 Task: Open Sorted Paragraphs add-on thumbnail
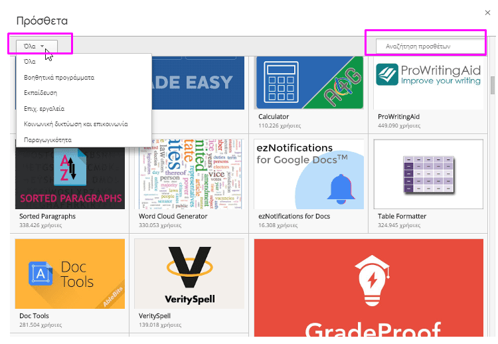point(70,178)
